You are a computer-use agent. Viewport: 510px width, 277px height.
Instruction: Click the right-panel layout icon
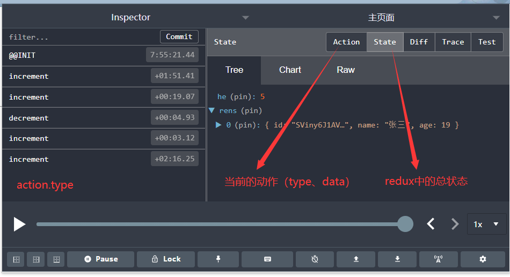pos(36,259)
